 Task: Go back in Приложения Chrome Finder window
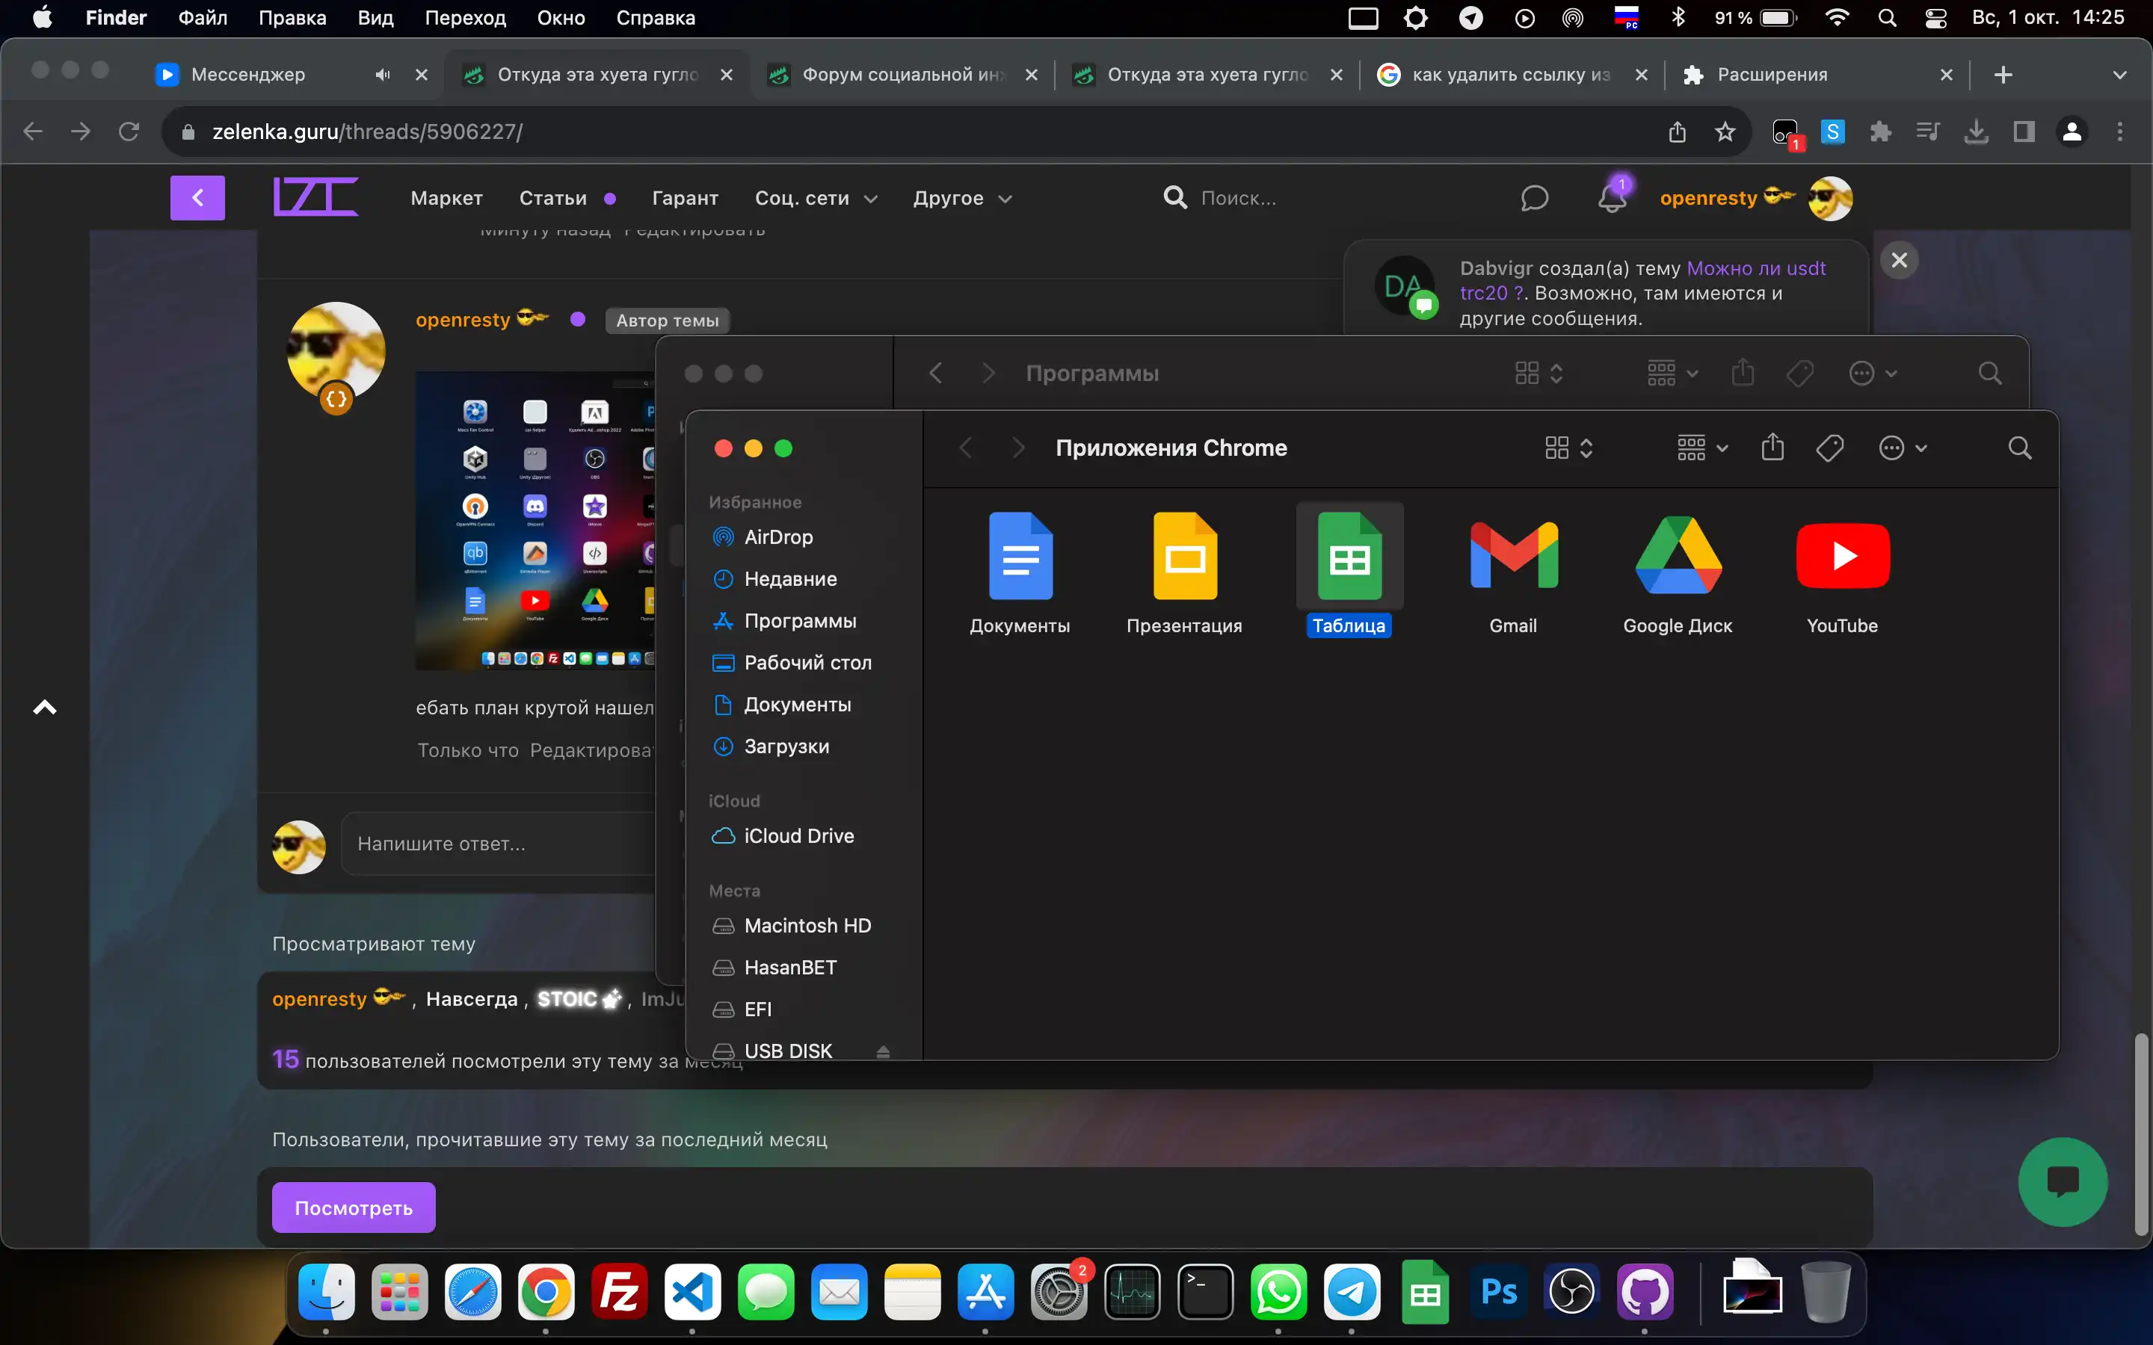[966, 448]
